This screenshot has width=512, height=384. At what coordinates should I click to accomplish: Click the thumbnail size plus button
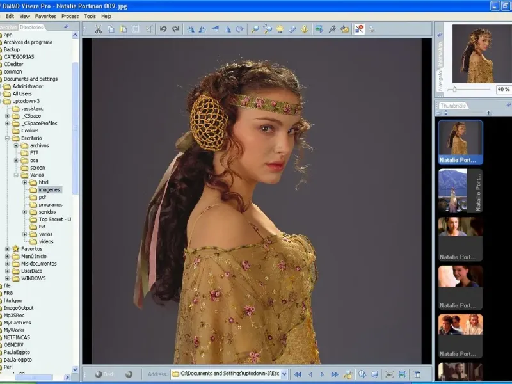[x=489, y=113]
